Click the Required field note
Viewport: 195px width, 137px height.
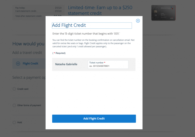pyautogui.click(x=59, y=53)
